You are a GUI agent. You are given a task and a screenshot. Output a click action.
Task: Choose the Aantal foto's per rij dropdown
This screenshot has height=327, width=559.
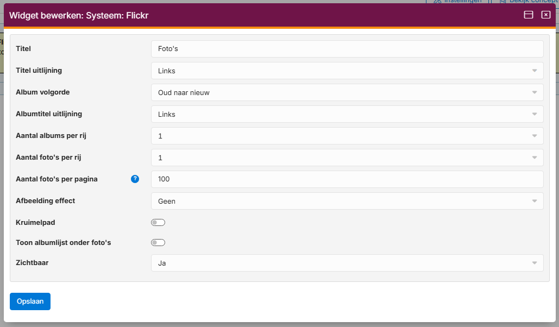point(347,158)
